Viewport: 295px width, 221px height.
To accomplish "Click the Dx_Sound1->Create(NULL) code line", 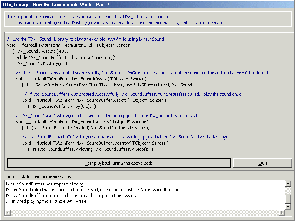I will [x=44, y=51].
